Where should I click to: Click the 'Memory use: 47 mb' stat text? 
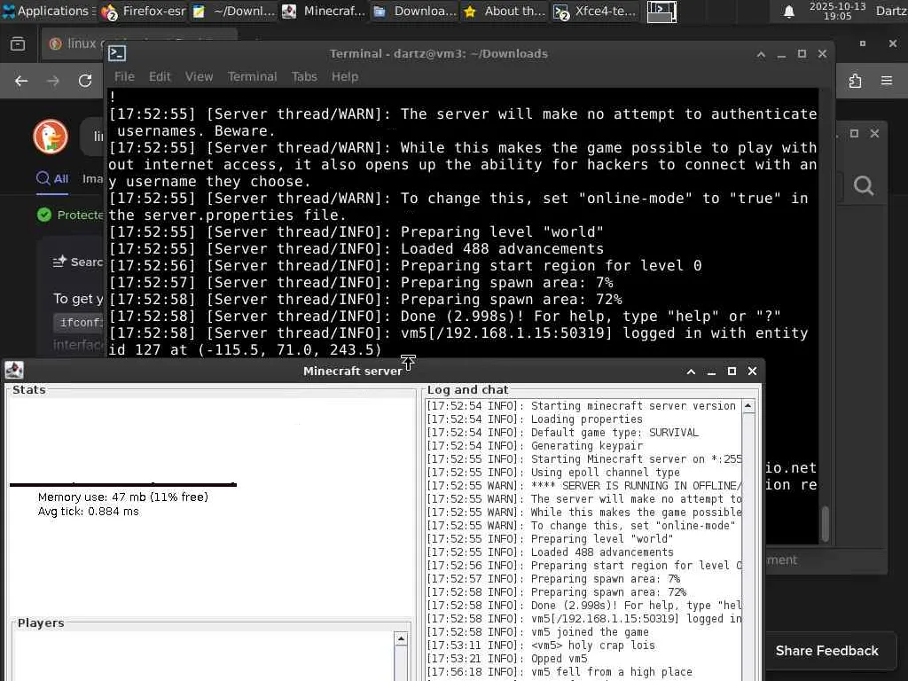point(122,497)
